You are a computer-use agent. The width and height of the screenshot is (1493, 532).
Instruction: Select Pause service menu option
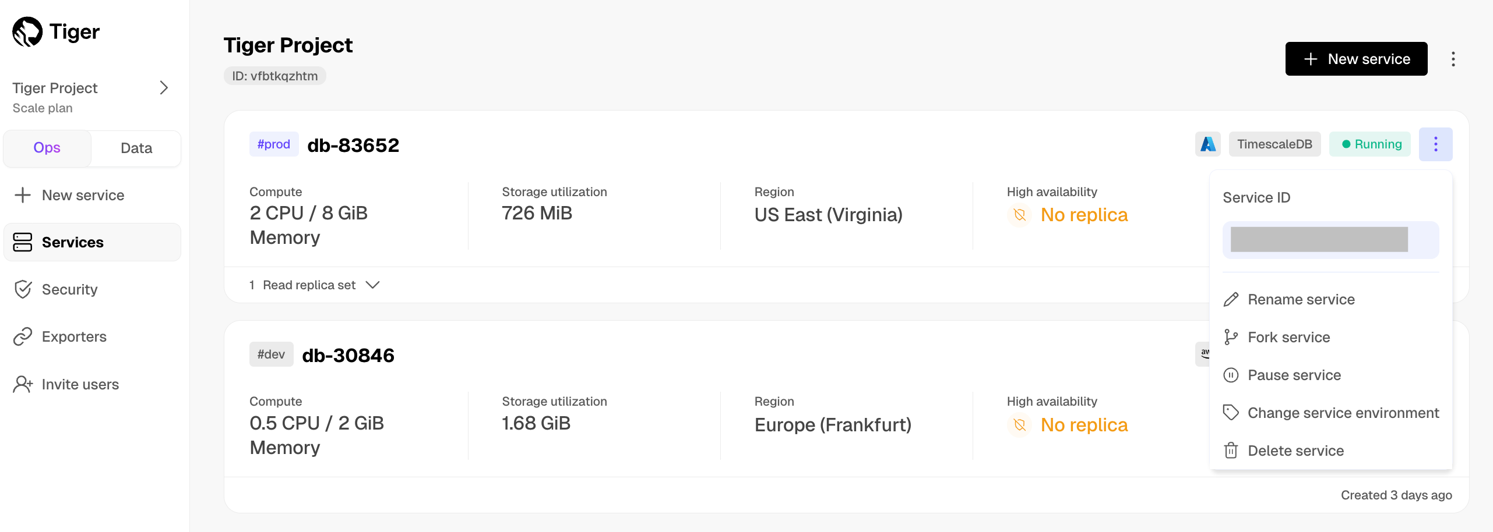tap(1294, 375)
